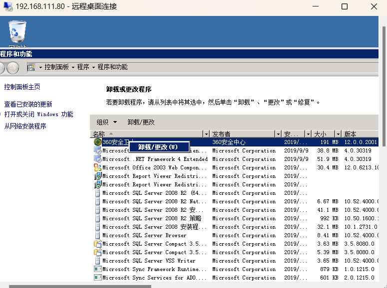Screen dimensions: 387x288
Task: Click version cell 2.0.1215.0
Action: tap(359, 278)
